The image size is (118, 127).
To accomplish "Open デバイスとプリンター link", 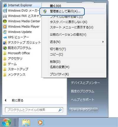I will pos(85,83).
